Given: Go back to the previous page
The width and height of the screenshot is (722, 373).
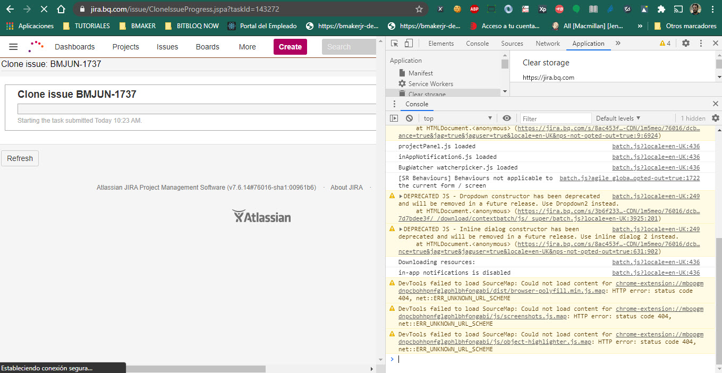Looking at the screenshot, I should [x=10, y=9].
